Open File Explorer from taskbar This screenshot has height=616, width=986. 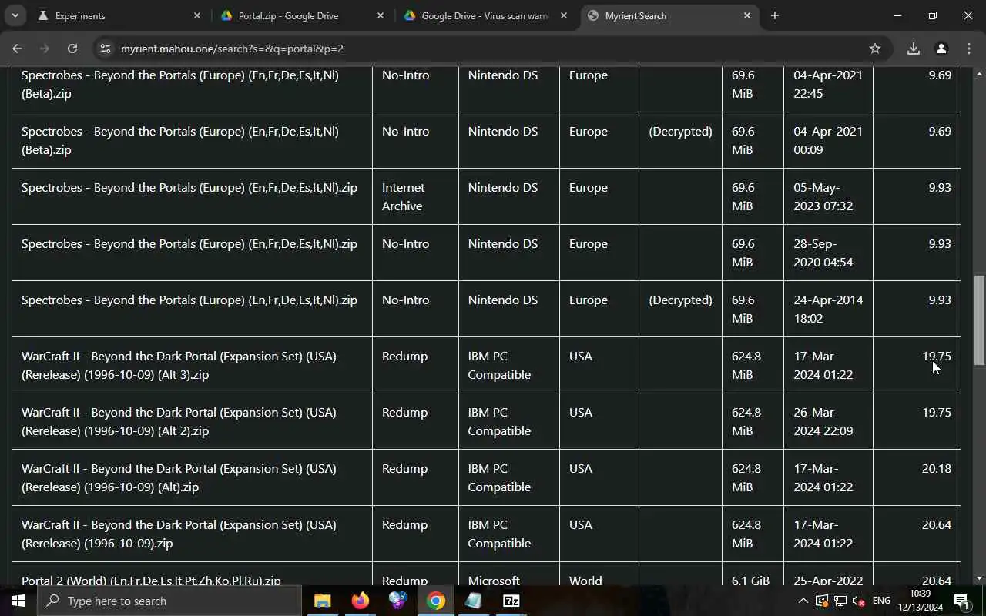322,601
